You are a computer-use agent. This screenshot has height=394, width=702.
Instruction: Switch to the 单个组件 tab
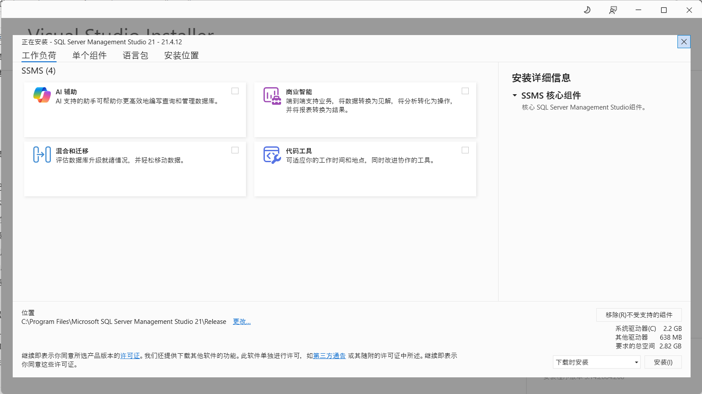(89, 56)
